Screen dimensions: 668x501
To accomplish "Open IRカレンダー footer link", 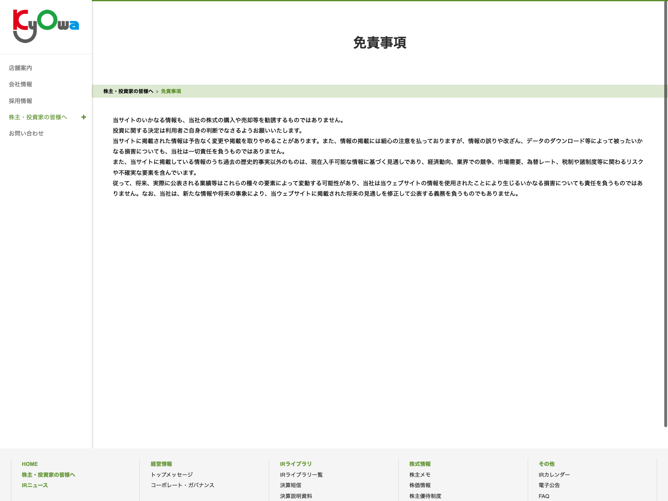I will click(x=554, y=475).
